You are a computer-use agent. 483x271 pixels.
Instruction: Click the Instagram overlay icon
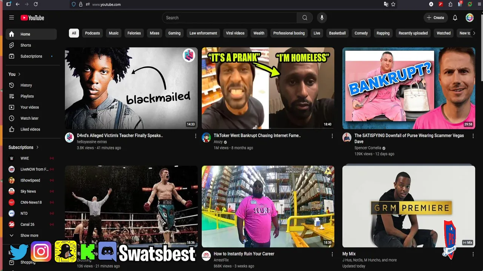coord(41,252)
